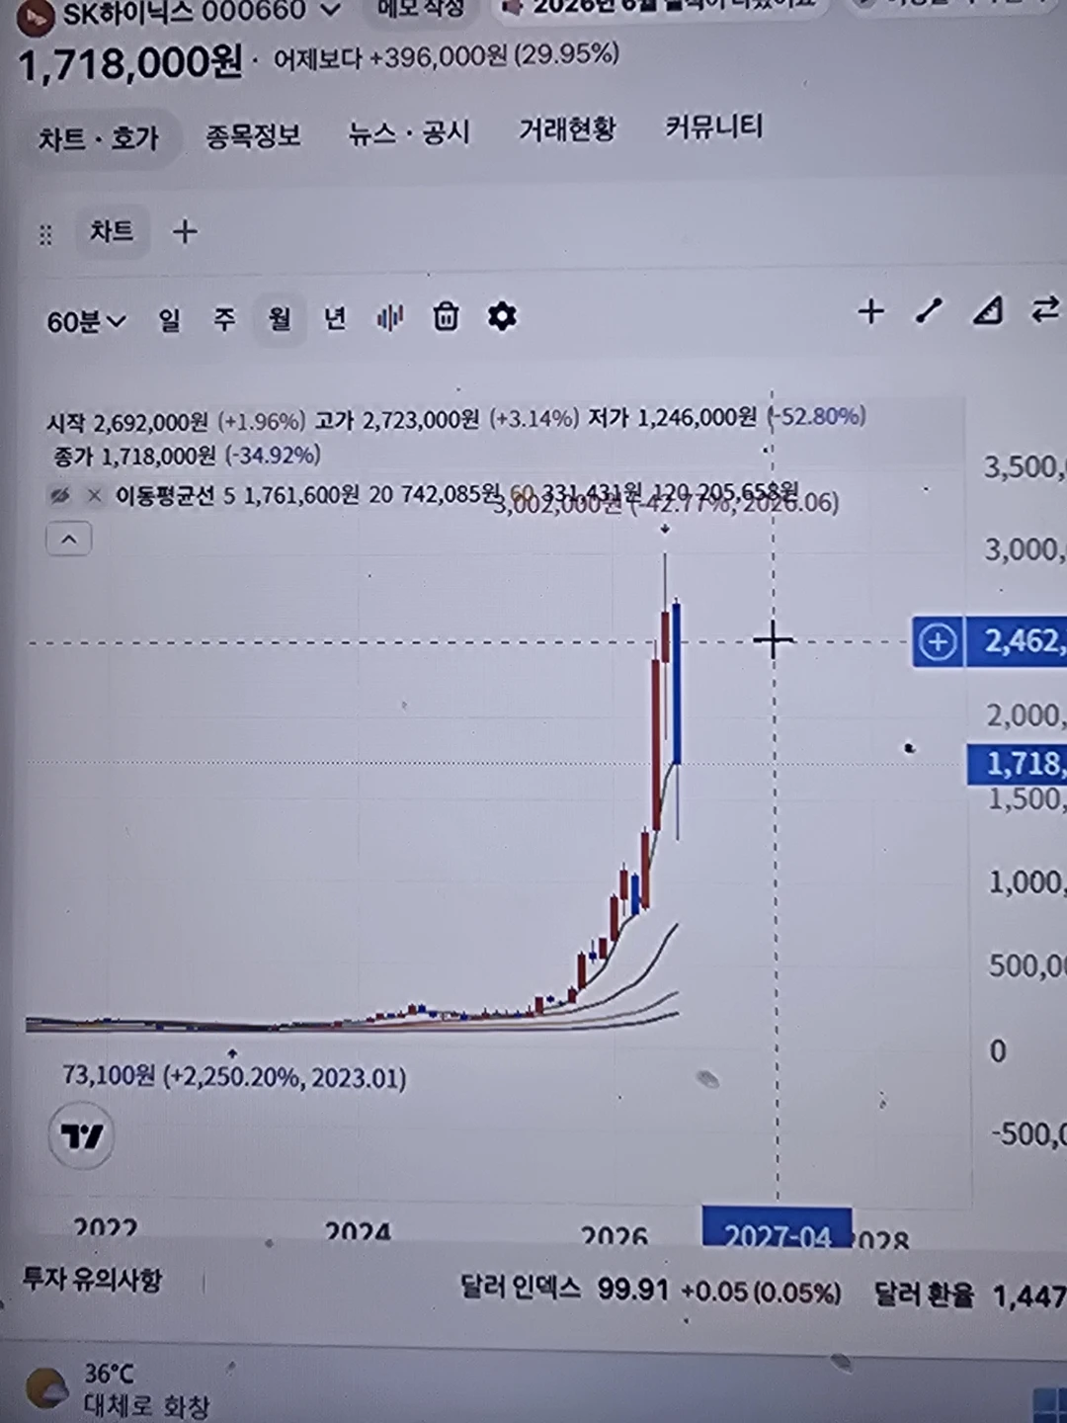Select the 차트 panel tab
Screen dimensions: 1067x1423
point(112,232)
